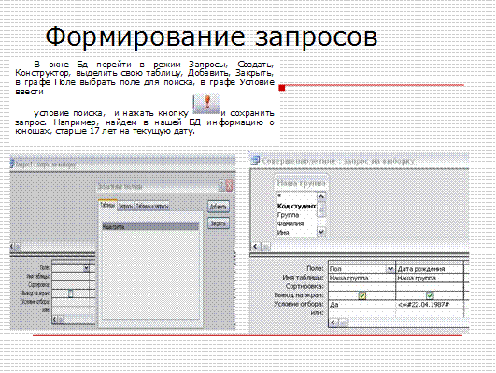Click the date criteria cell <=#22.04.1987#
Viewport: 496px width, 373px height.
pyautogui.click(x=430, y=305)
